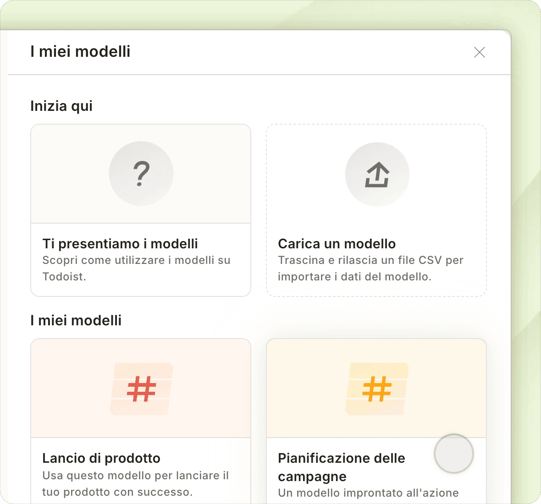
Task: Click the upload arrow icon
Action: [377, 175]
